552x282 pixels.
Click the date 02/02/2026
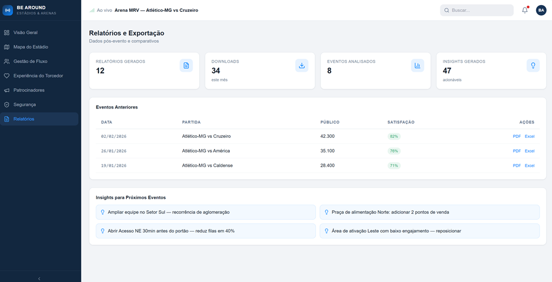coord(114,136)
